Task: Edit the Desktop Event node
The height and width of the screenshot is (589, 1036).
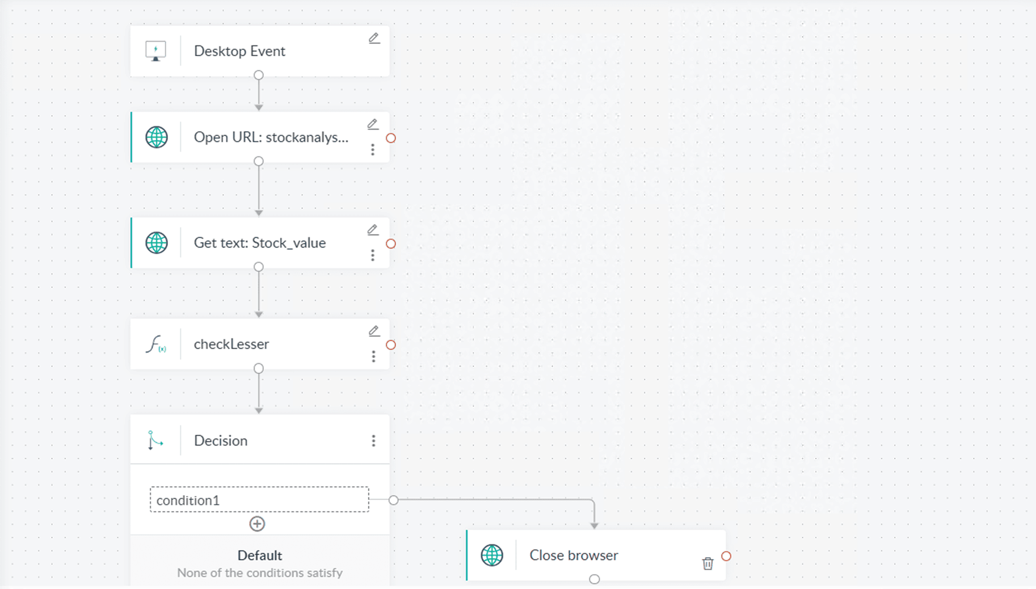Action: click(x=374, y=39)
